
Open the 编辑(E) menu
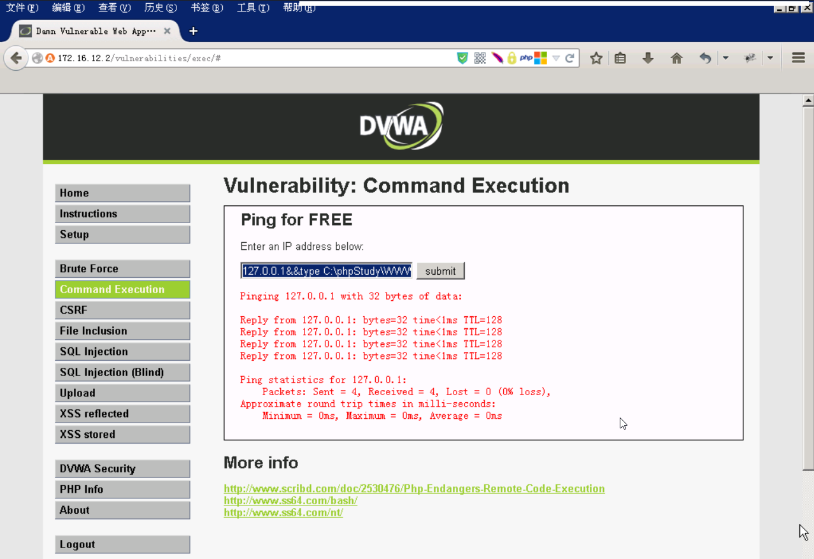point(68,8)
